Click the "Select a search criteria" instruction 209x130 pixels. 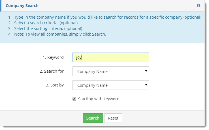(46, 23)
